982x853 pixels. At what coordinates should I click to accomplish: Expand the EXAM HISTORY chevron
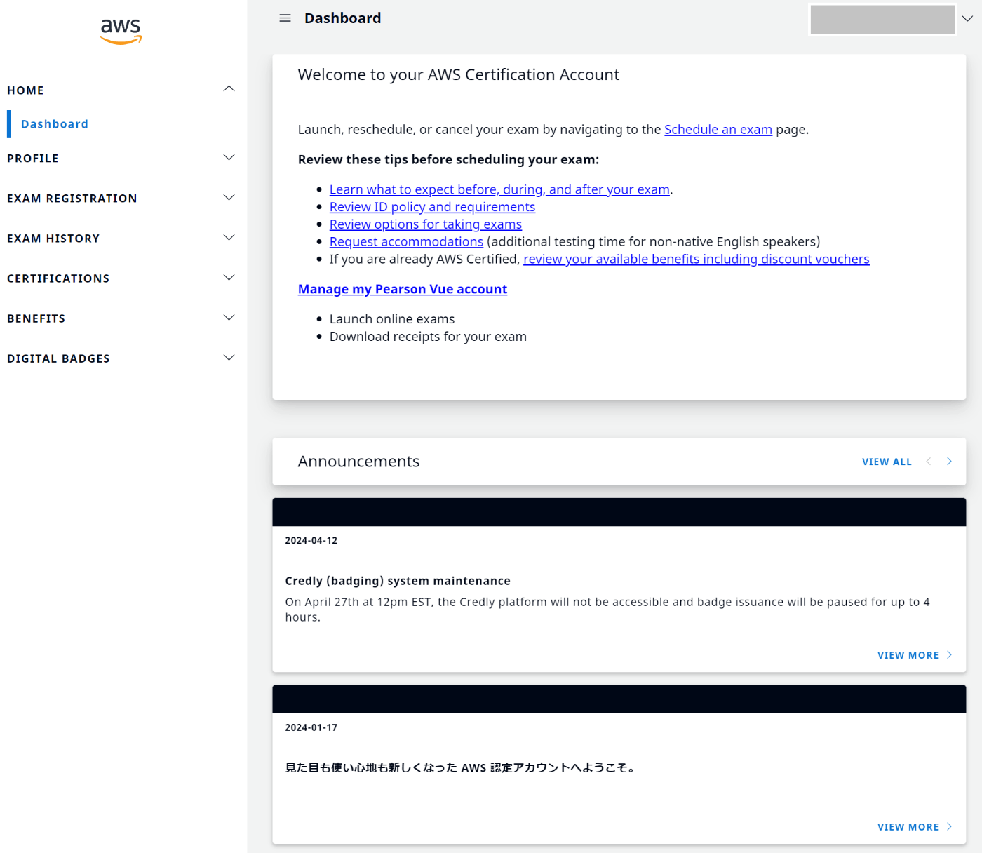(229, 237)
